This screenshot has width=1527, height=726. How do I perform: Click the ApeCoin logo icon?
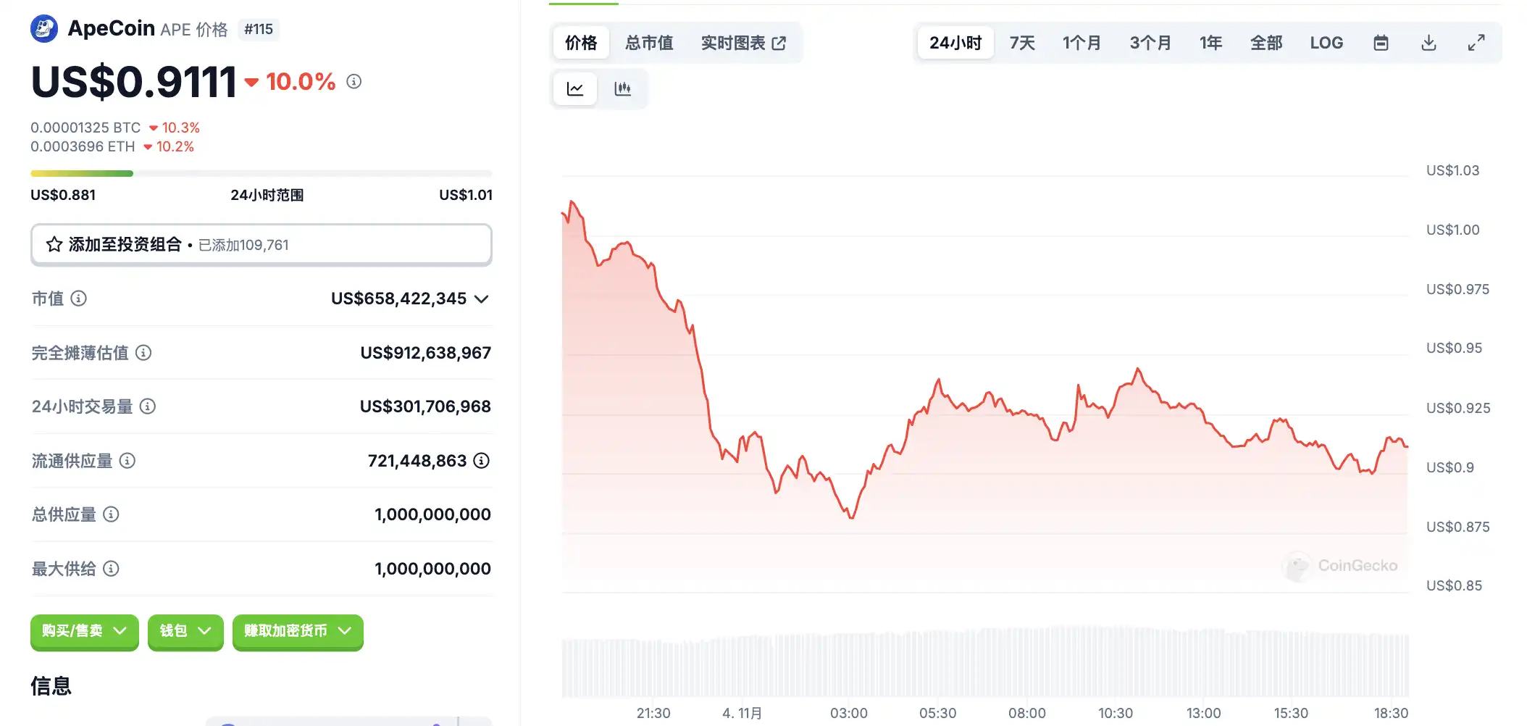pos(44,29)
